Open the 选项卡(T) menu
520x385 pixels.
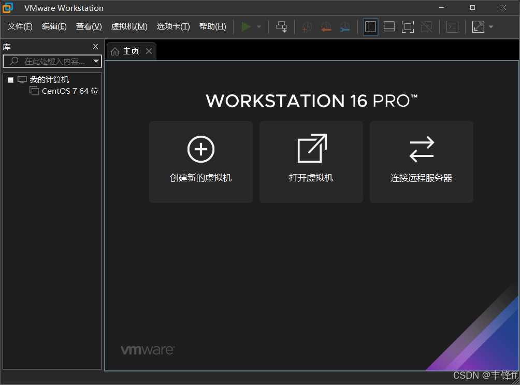coord(173,26)
